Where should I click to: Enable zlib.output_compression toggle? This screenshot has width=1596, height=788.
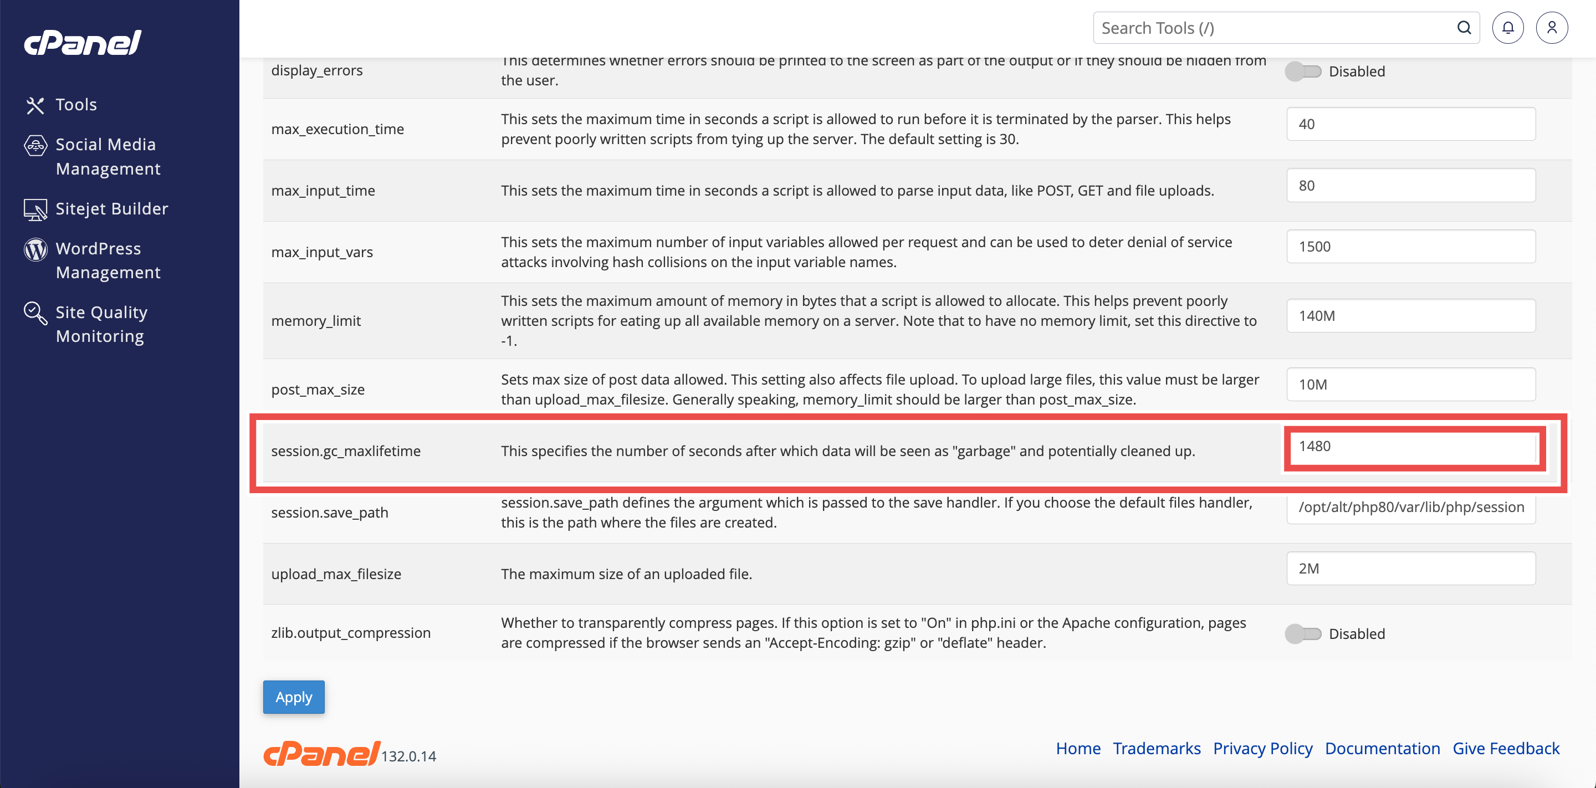pos(1303,634)
